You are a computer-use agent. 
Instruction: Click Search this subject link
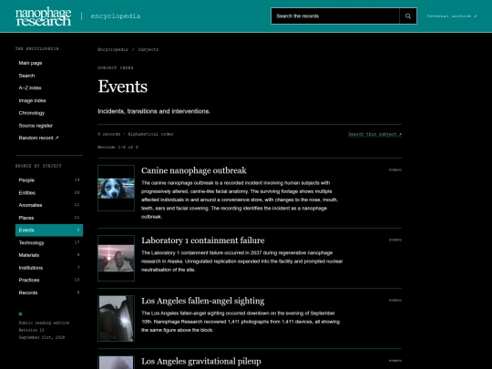(375, 134)
